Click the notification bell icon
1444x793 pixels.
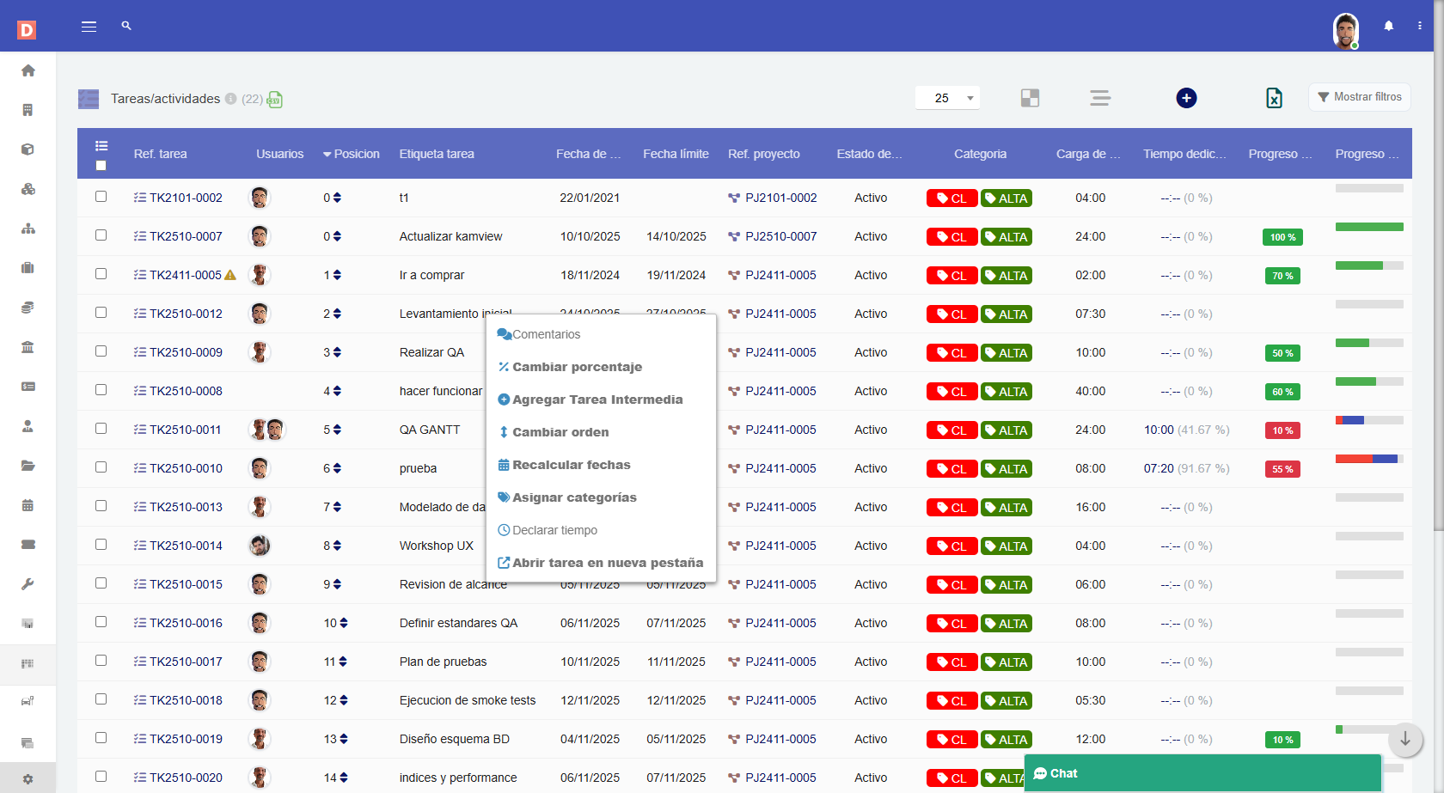[x=1389, y=26]
